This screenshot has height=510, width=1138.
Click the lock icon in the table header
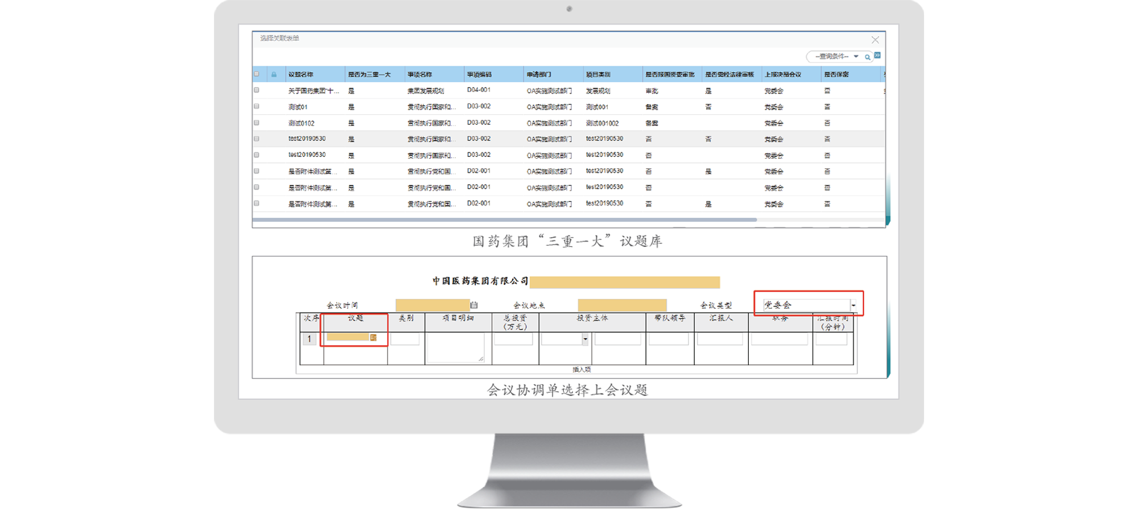(x=274, y=74)
